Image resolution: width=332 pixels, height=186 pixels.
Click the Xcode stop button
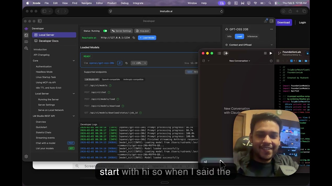tap(265, 53)
